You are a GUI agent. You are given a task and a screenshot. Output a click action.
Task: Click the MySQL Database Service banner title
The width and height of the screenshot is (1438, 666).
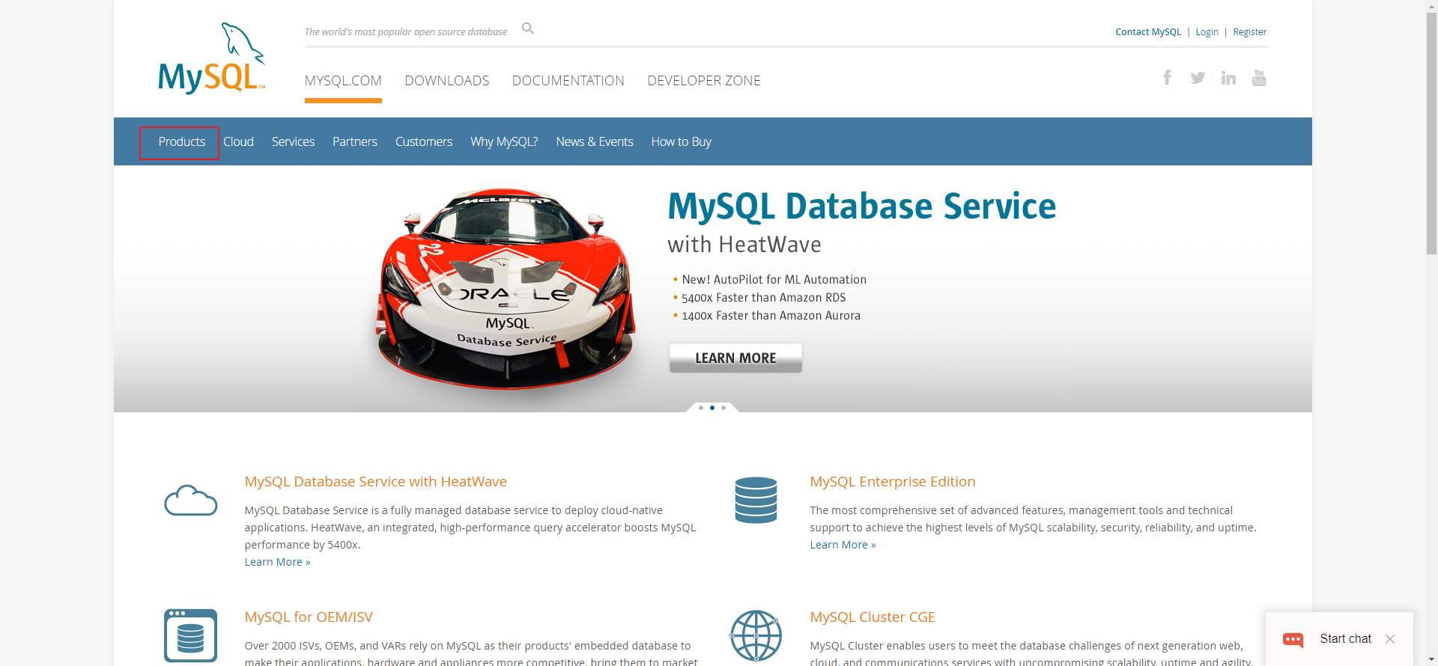pos(862,207)
